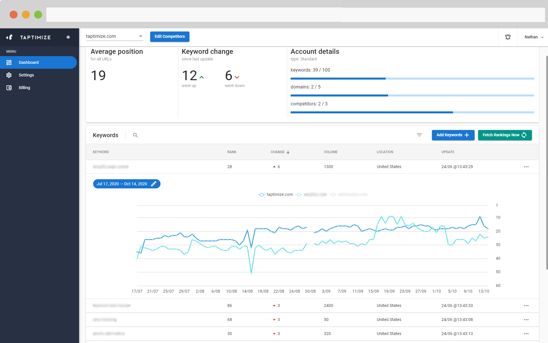Open options for the rank 30 keyword row
Viewport: 548px width, 343px height.
[526, 334]
